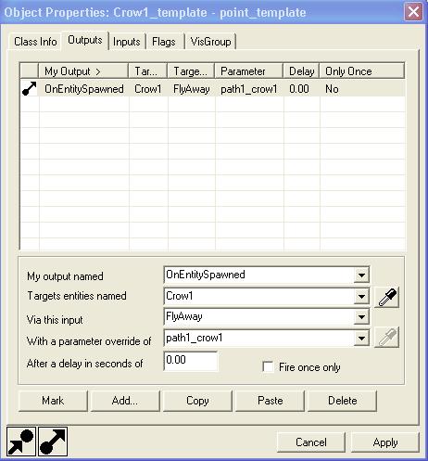Close the Object Properties window
The height and width of the screenshot is (461, 428).
coord(413,12)
